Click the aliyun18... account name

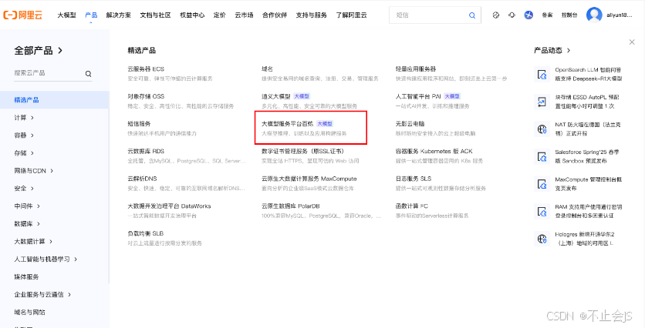619,15
